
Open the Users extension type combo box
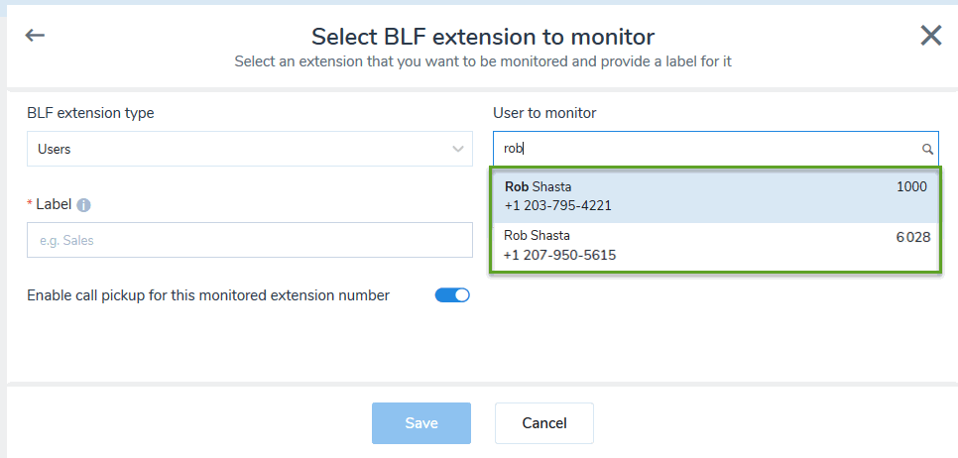click(x=250, y=149)
